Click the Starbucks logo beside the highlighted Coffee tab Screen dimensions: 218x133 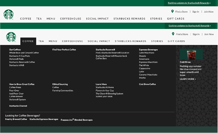[x=11, y=37]
